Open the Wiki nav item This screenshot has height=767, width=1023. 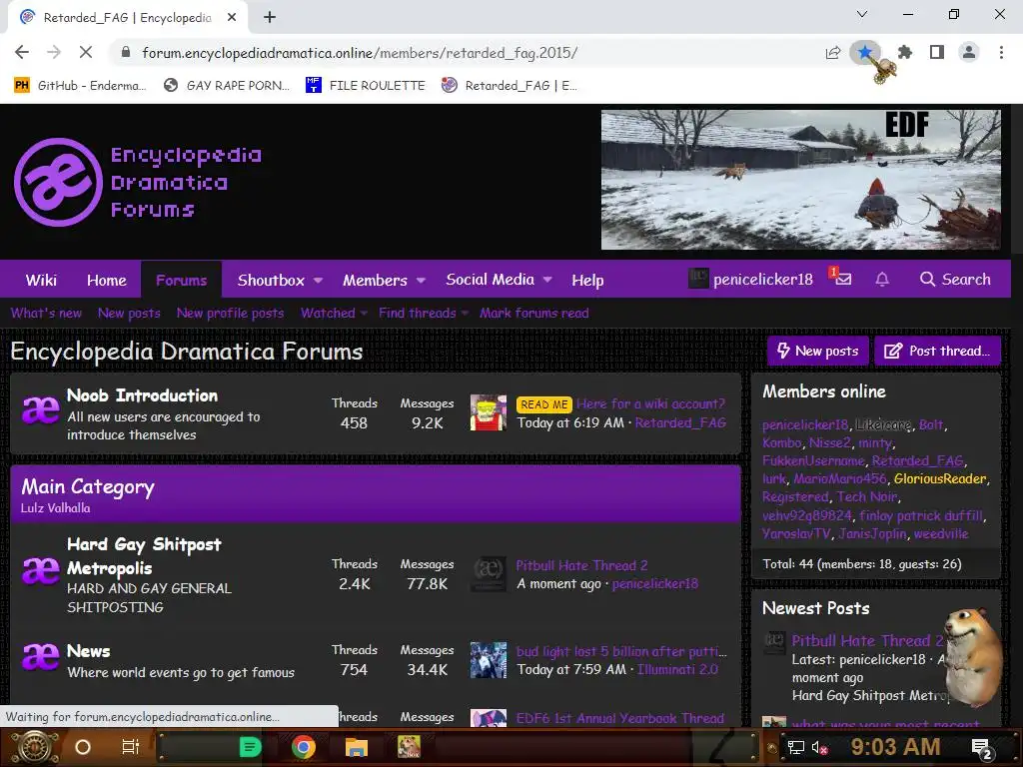tap(41, 280)
